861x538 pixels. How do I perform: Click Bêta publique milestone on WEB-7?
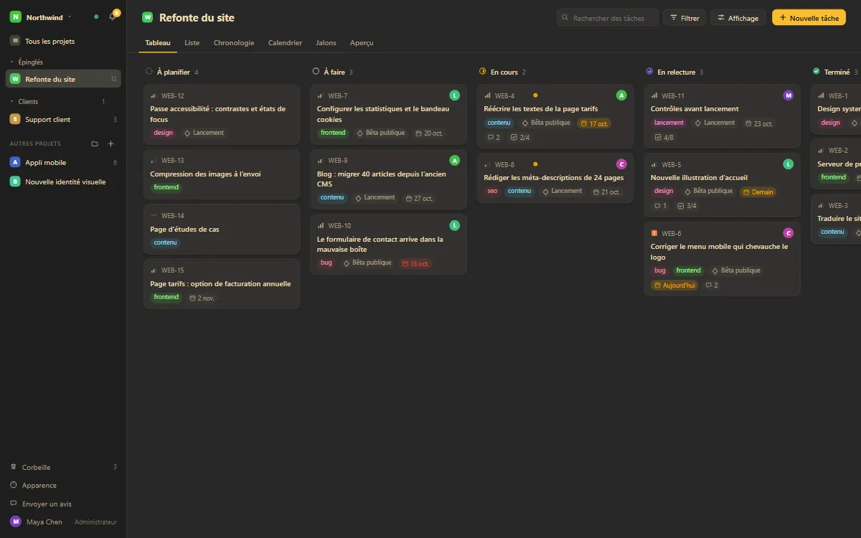click(380, 133)
